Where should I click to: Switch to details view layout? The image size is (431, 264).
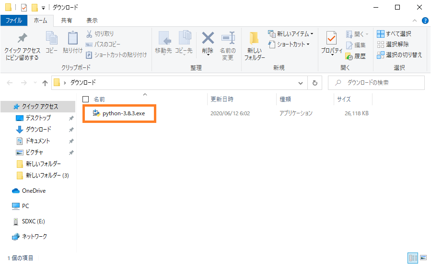[412, 258]
